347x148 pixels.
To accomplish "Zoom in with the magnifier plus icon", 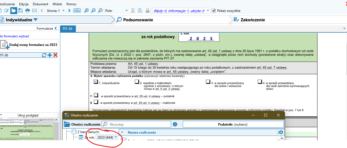I will [86, 11].
